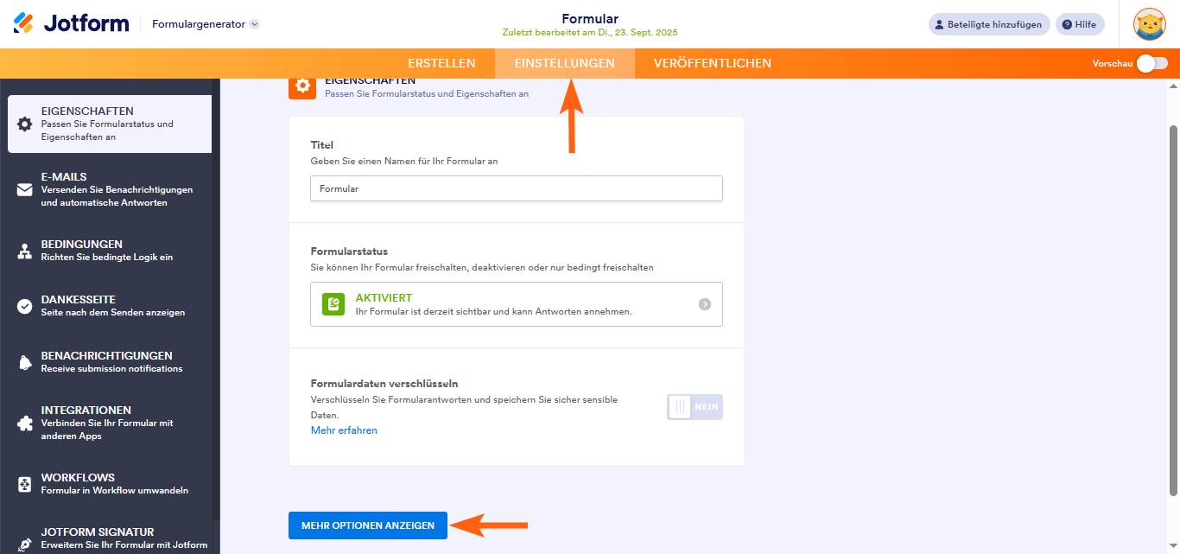Click the Titel input field
Viewport: 1180px width, 554px height.
(516, 188)
